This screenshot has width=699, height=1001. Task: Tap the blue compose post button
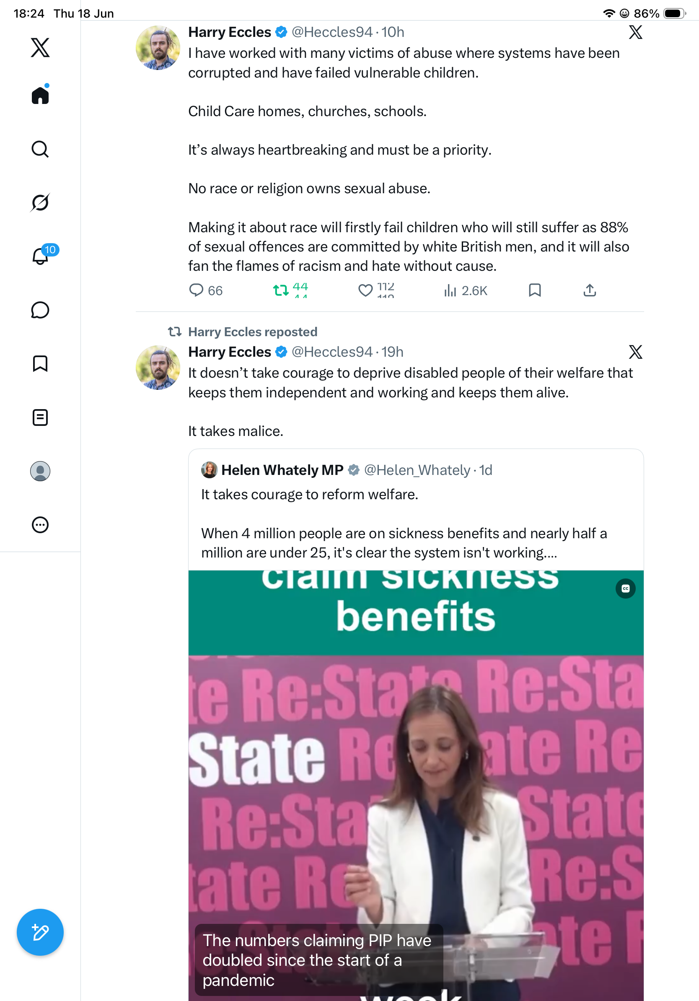click(x=40, y=932)
